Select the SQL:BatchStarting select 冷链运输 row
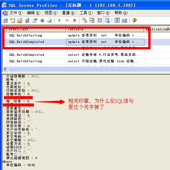The width and height of the screenshot is (170, 170). [86, 61]
